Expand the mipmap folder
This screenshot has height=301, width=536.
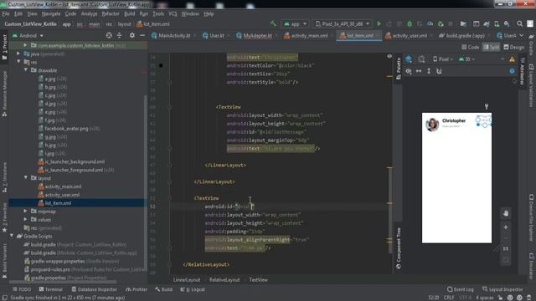(25, 212)
